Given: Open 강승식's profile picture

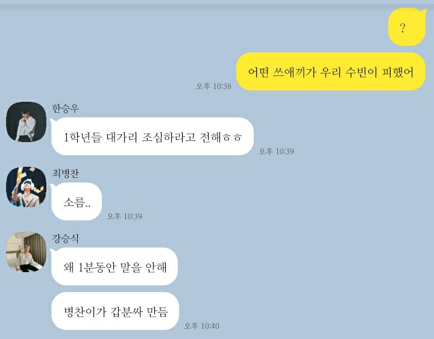Looking at the screenshot, I should (x=27, y=252).
